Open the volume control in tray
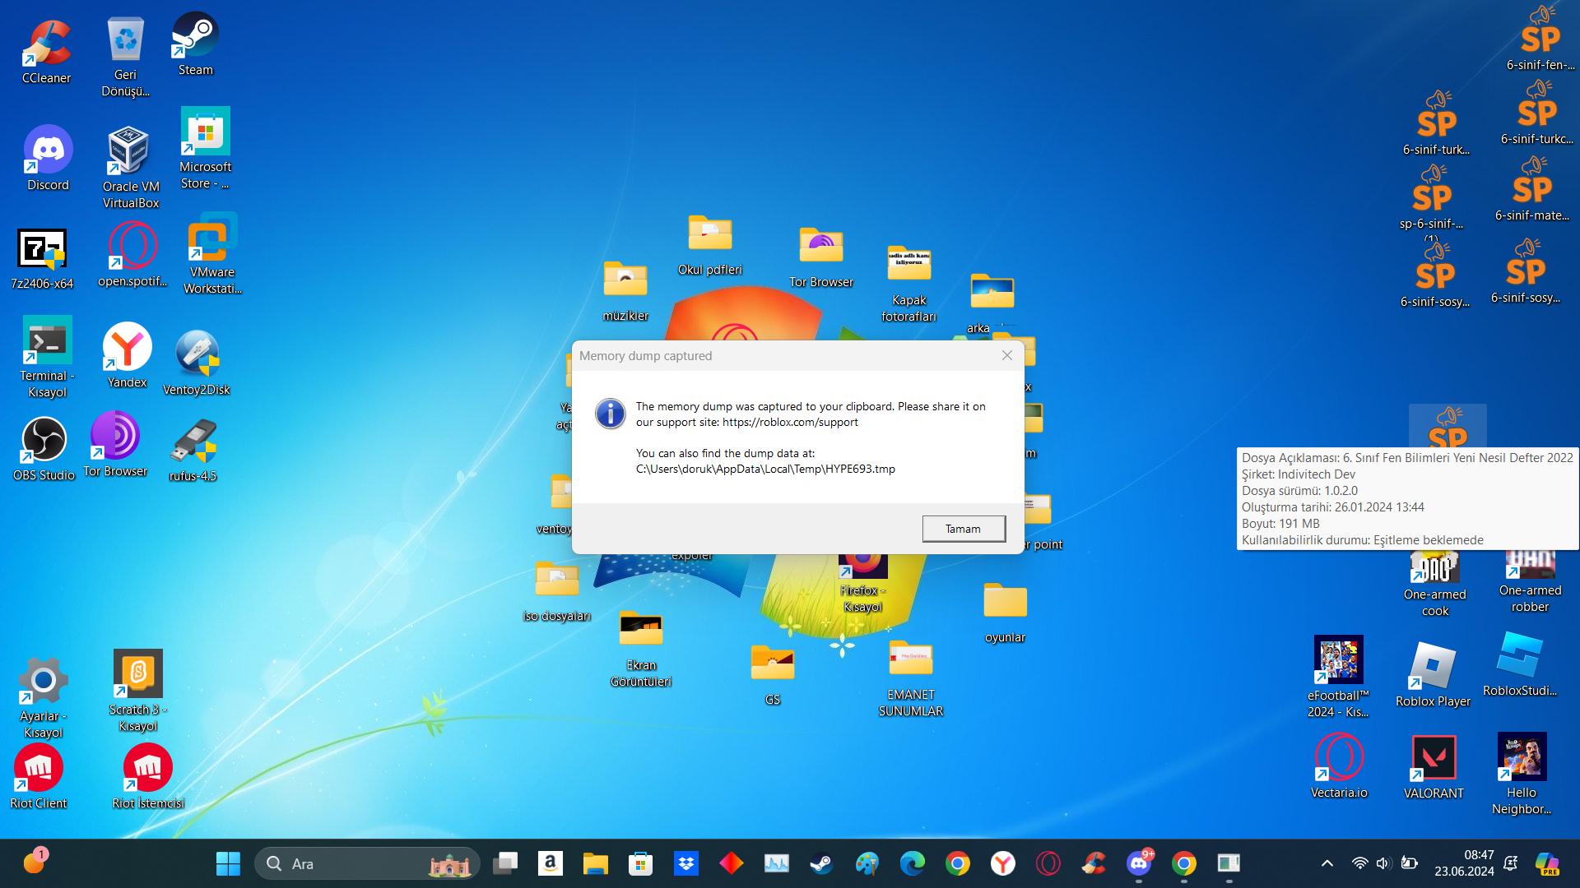 pyautogui.click(x=1383, y=863)
